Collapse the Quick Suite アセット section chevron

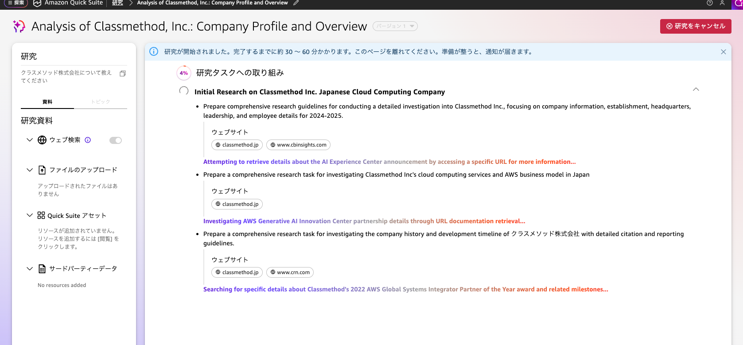coord(30,215)
